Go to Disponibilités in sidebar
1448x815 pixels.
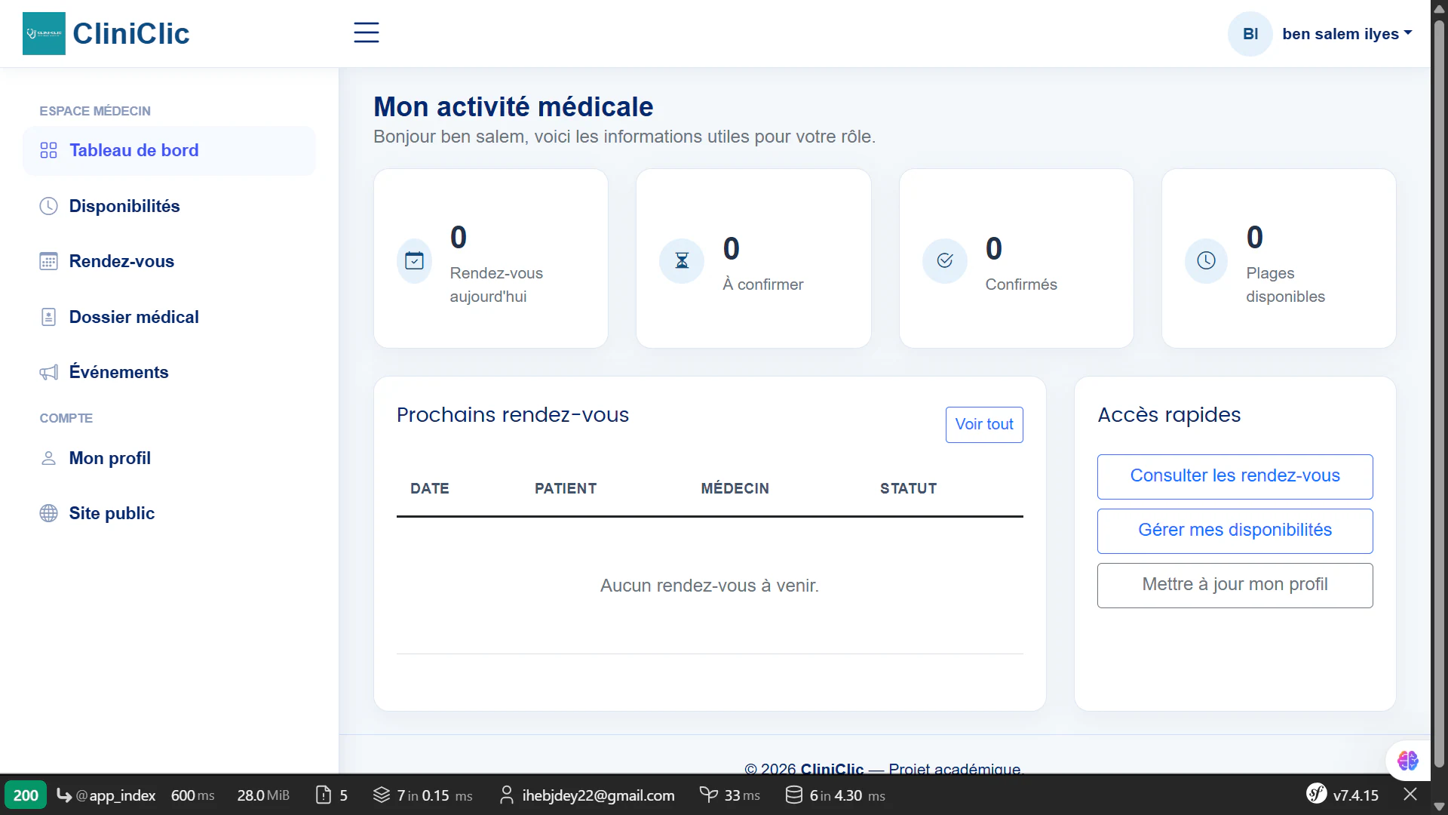169,206
